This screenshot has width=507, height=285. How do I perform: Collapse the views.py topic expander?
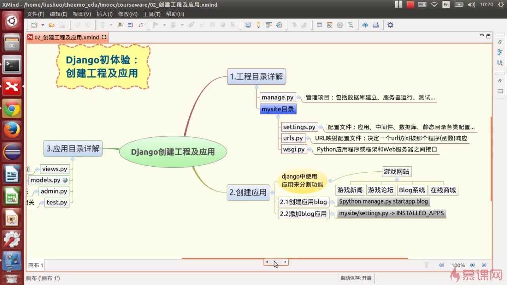coord(38,169)
